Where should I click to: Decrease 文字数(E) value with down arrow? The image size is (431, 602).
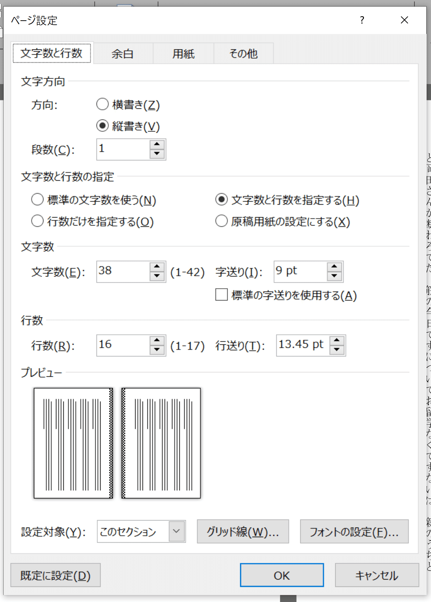pyautogui.click(x=157, y=276)
